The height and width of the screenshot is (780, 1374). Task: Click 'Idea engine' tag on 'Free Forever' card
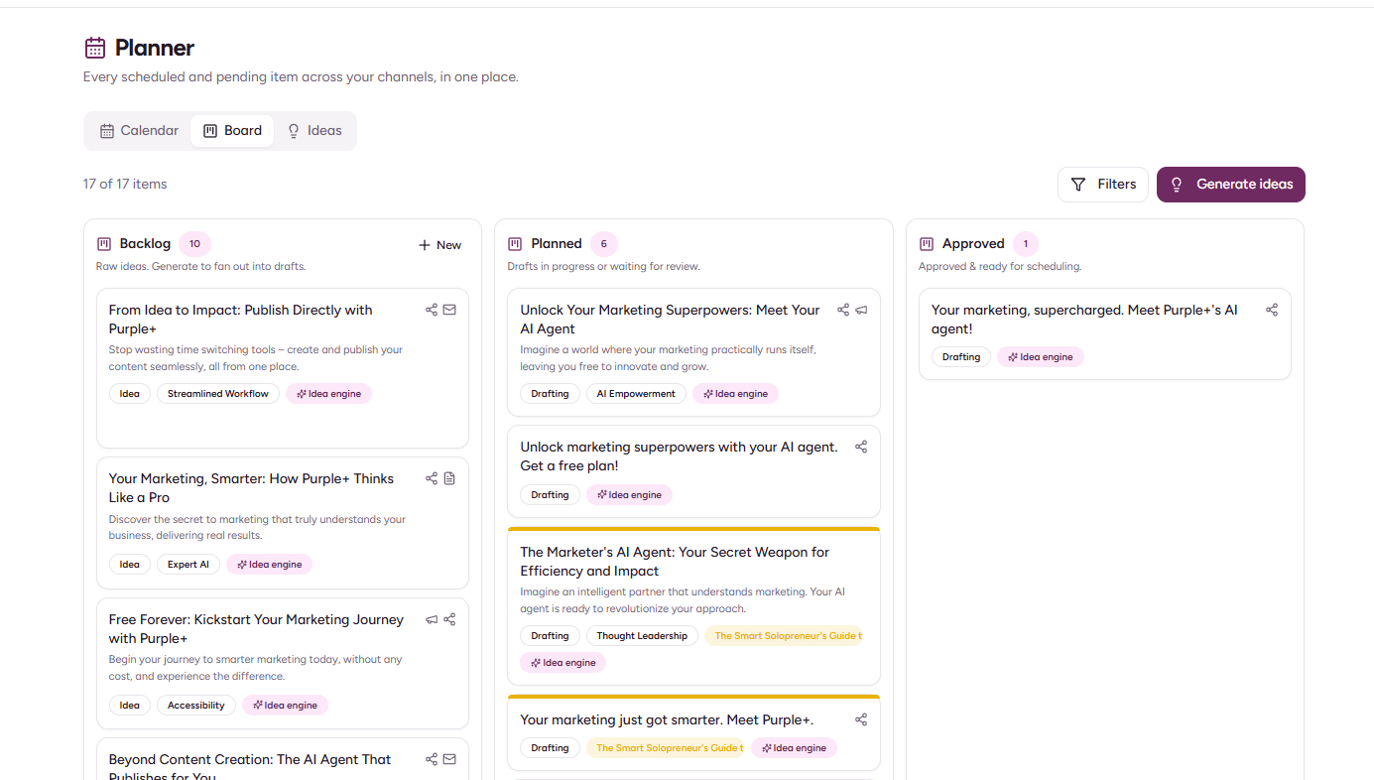[x=285, y=706]
